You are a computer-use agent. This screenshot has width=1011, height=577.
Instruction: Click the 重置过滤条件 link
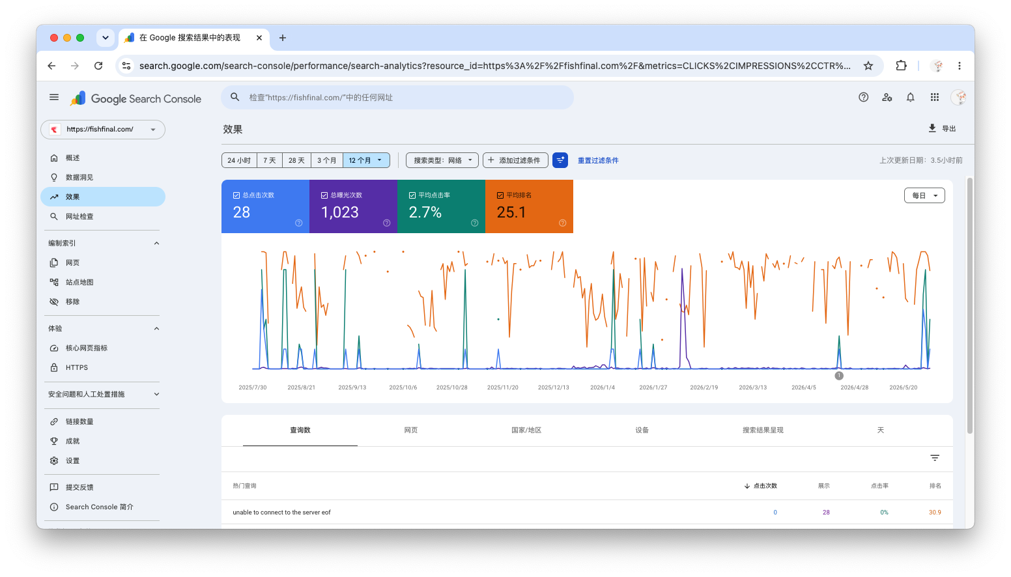598,160
